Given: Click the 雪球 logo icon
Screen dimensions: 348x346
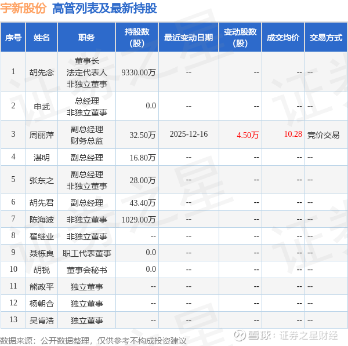Looking at the screenshot, I should pos(240,335).
